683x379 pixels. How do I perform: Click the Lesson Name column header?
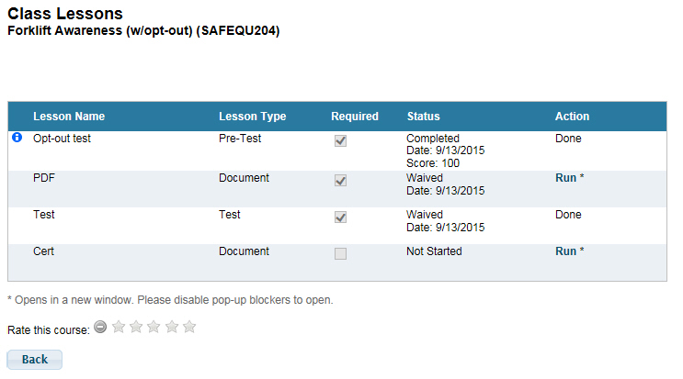click(69, 117)
